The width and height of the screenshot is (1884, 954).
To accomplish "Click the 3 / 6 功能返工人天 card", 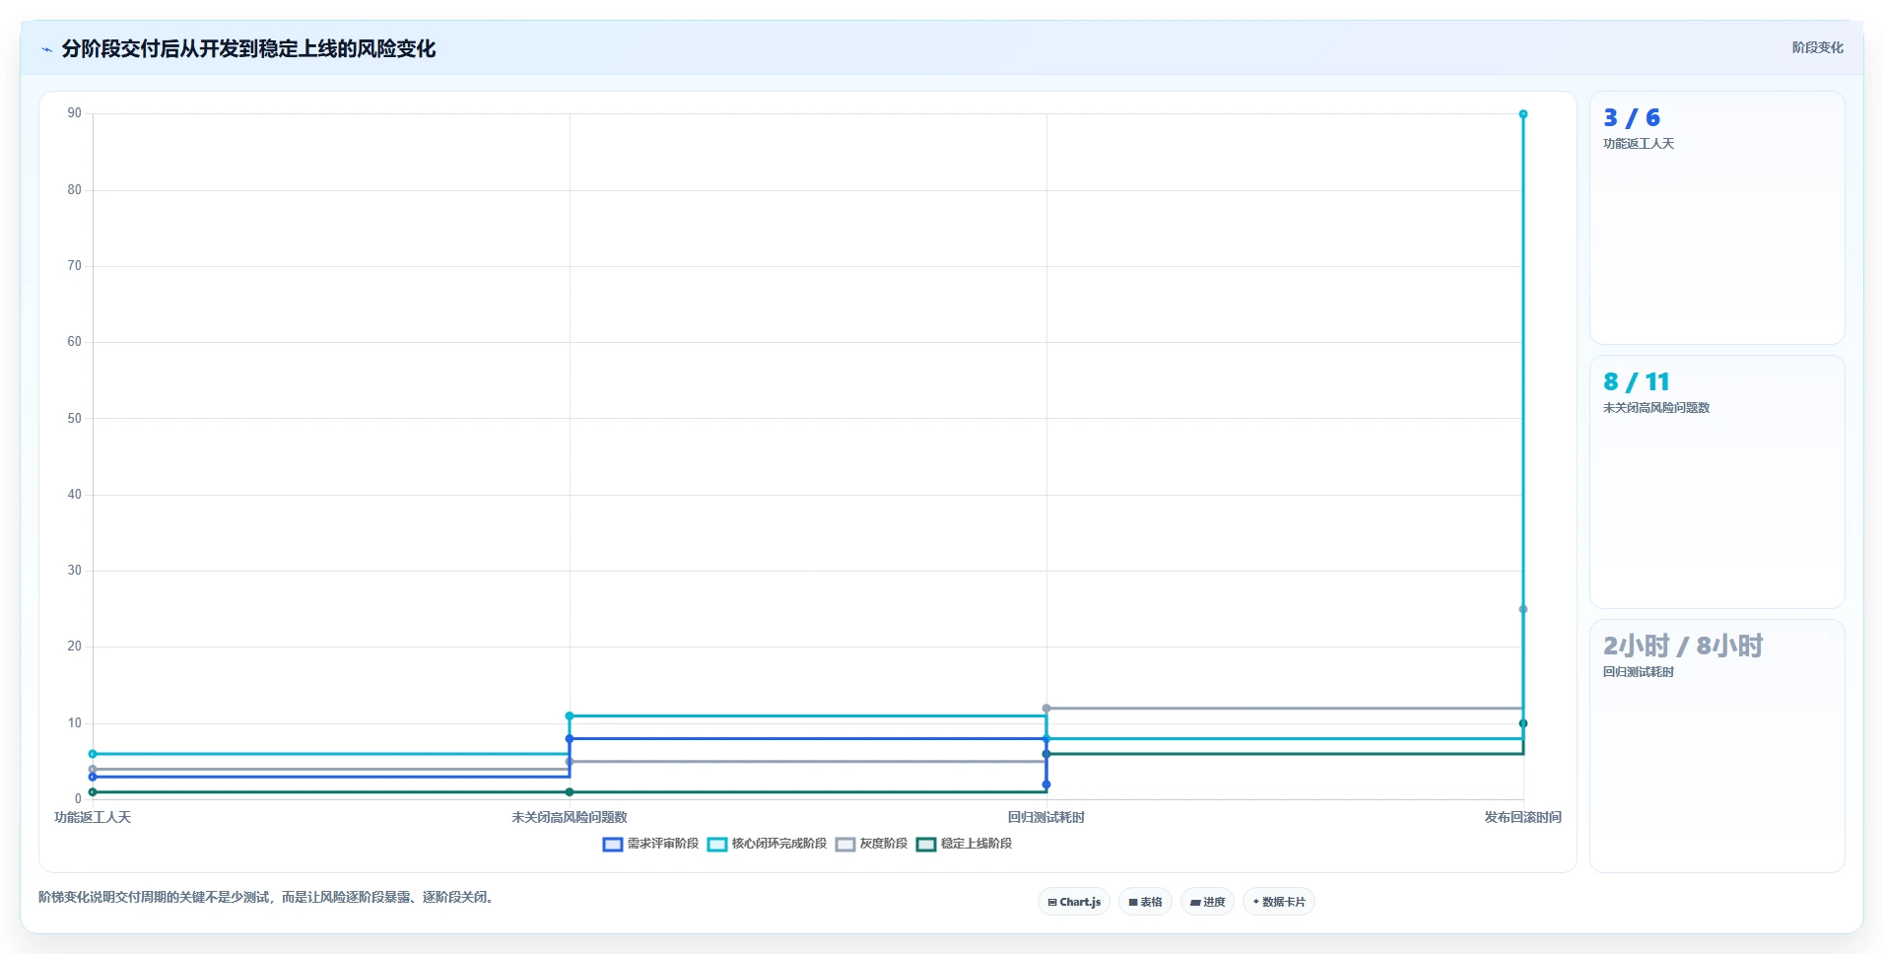I will (1716, 218).
